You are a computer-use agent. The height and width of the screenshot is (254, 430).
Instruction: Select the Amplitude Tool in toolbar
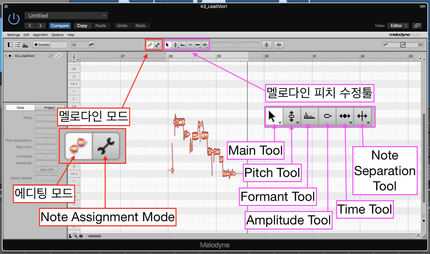pos(190,45)
